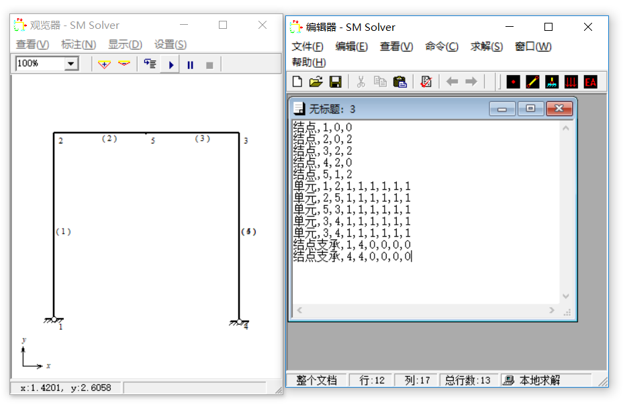Open 窗口(W) menu in the editor
Viewport: 625px width, 407px height.
533,46
